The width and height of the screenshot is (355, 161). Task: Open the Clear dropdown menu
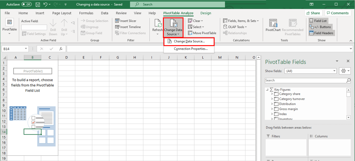point(196,21)
